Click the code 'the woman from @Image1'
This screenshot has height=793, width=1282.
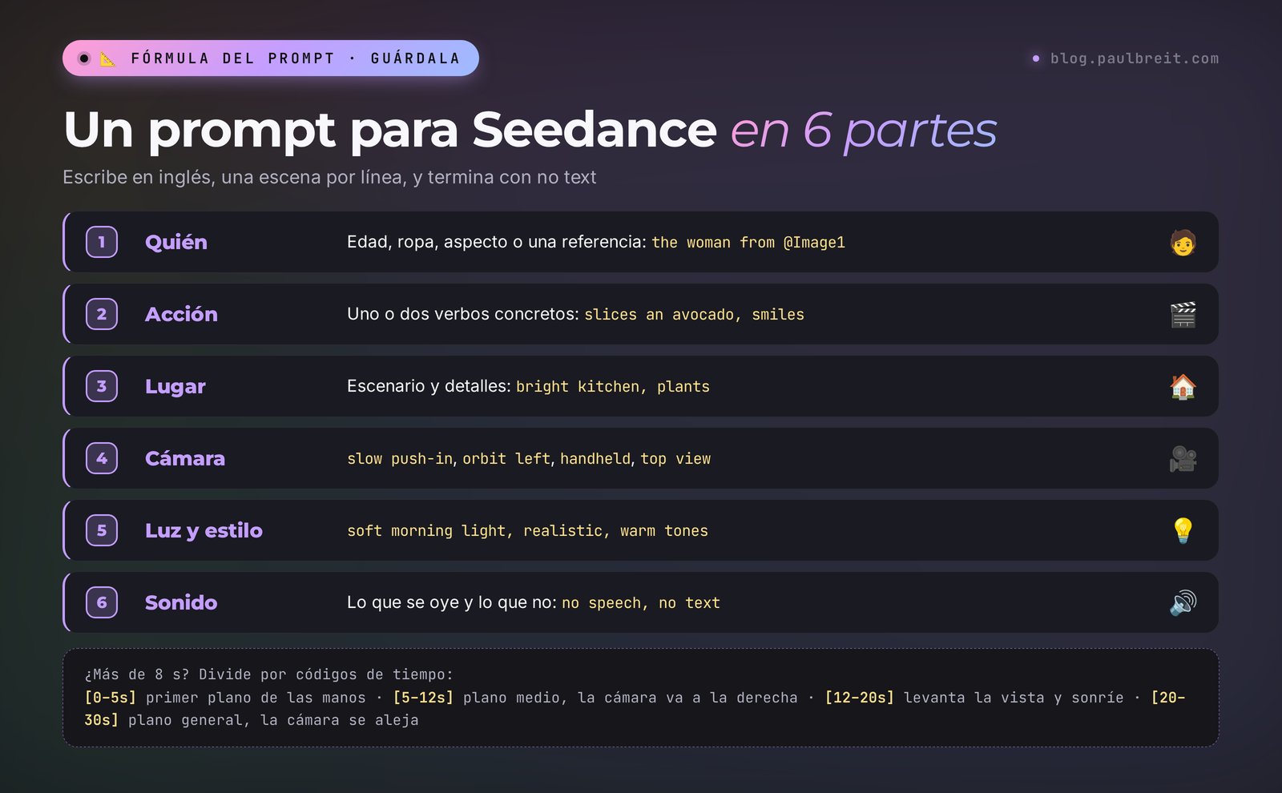click(748, 242)
